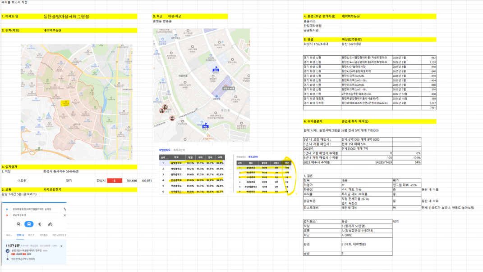Open the 시내 dropdown in route panel
Image resolution: width=483 pixels, height=272 pixels.
point(9,235)
